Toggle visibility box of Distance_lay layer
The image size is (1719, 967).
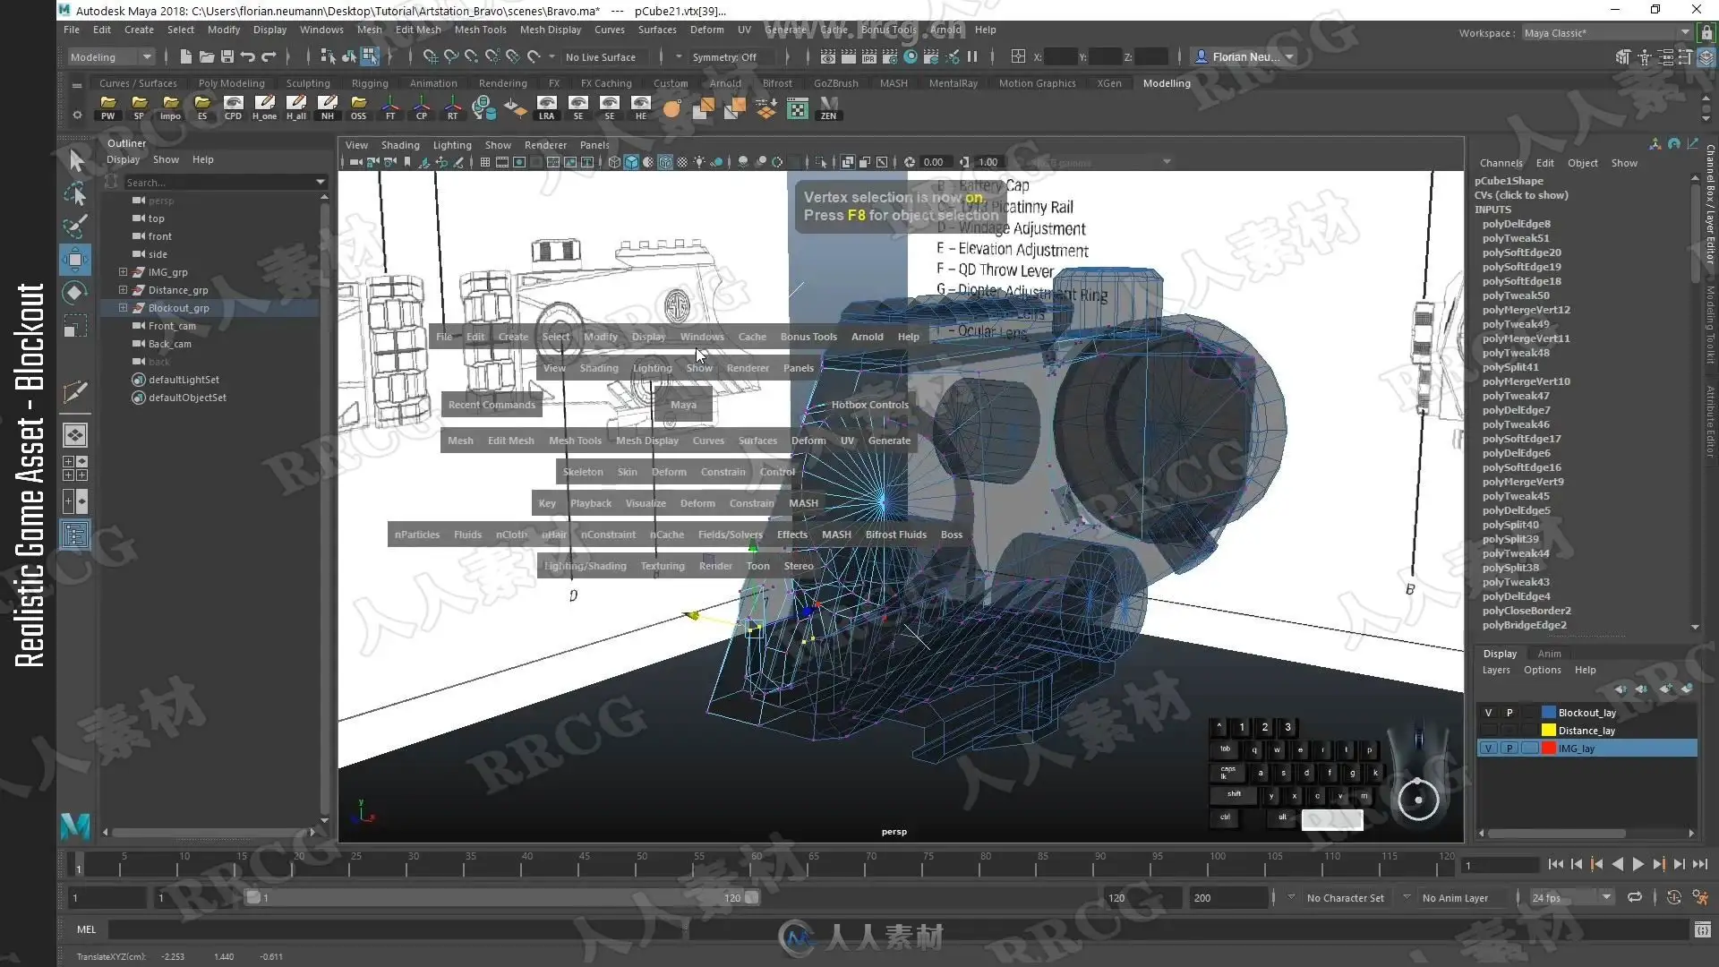[1488, 731]
